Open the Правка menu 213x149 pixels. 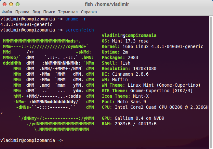point(22,12)
